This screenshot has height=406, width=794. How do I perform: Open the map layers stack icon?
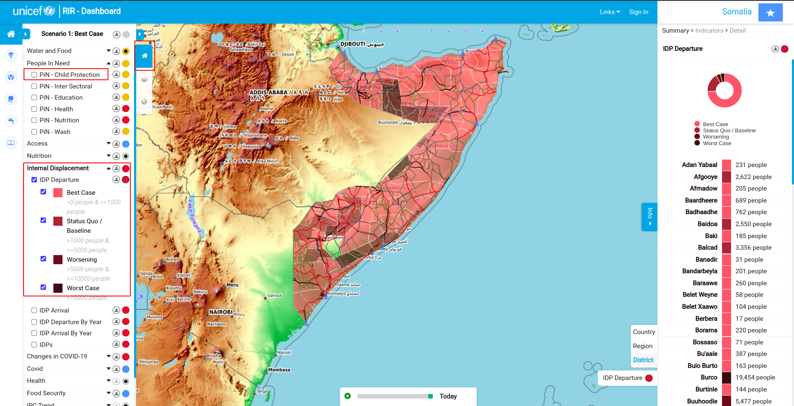click(144, 79)
